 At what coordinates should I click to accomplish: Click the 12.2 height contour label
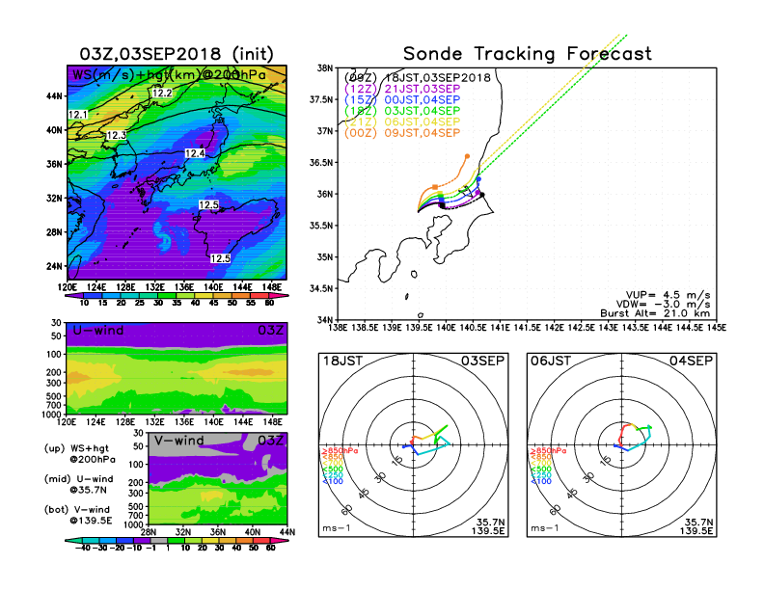(x=162, y=93)
